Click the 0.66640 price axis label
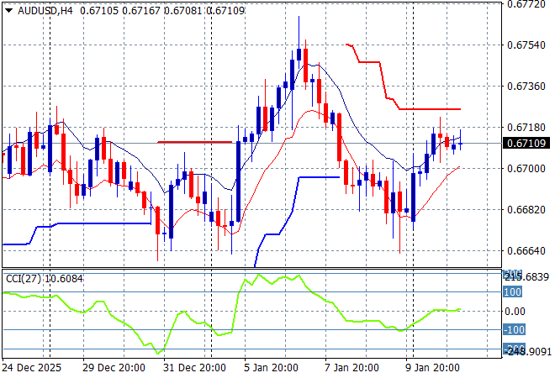The height and width of the screenshot is (378, 555). pos(527,250)
